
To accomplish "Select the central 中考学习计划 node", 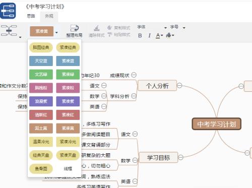I will 217,124.
